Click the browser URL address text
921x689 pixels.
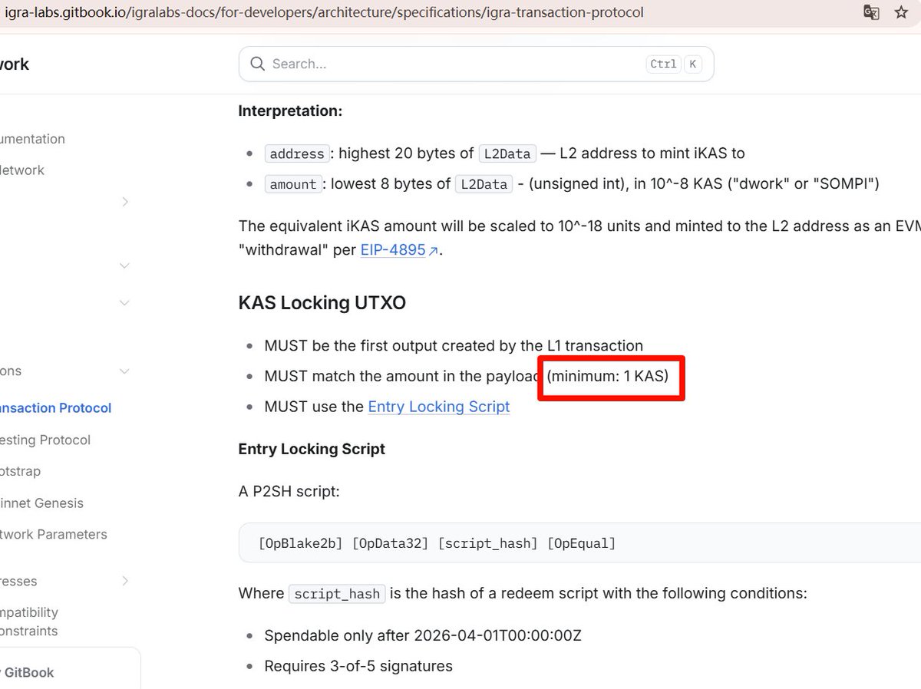click(325, 12)
